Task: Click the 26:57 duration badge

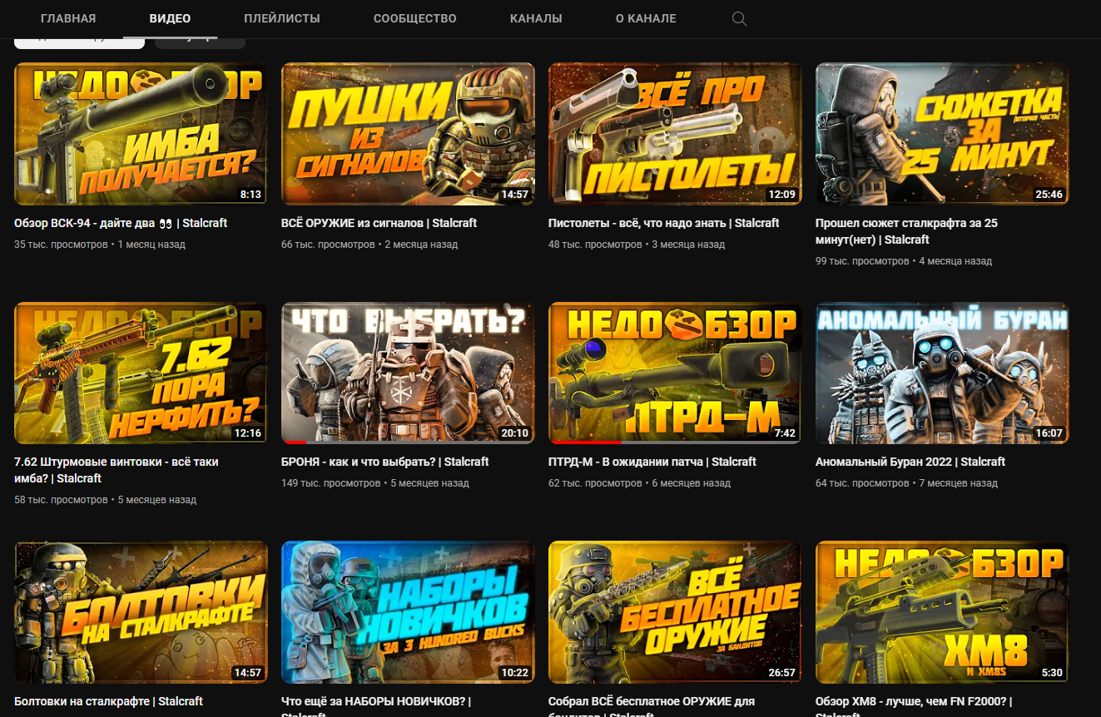Action: point(782,673)
